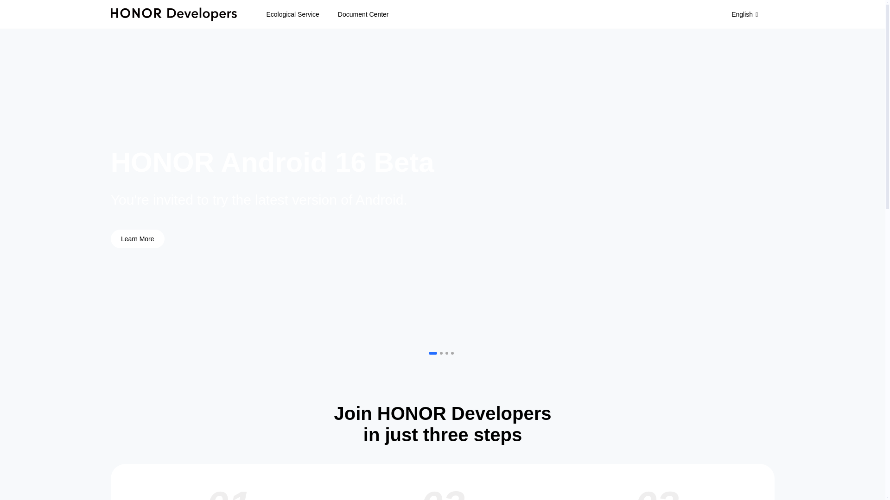This screenshot has width=890, height=500.
Task: Click the Learn More button
Action: coord(137,239)
